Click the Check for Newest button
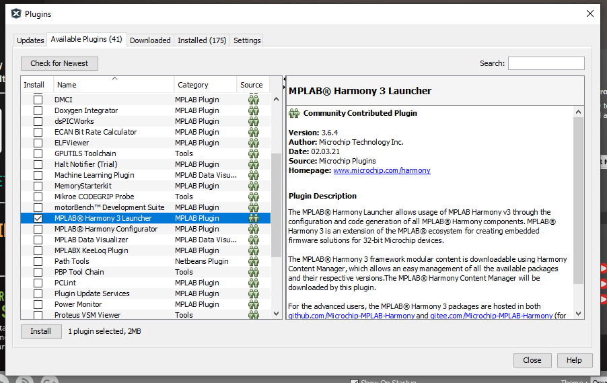Image resolution: width=607 pixels, height=383 pixels. (59, 63)
